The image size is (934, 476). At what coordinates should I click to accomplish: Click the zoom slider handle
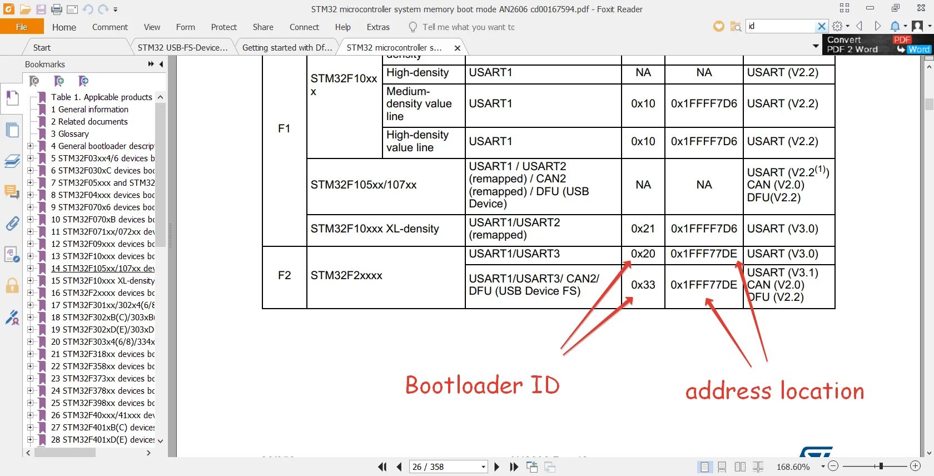point(881,467)
